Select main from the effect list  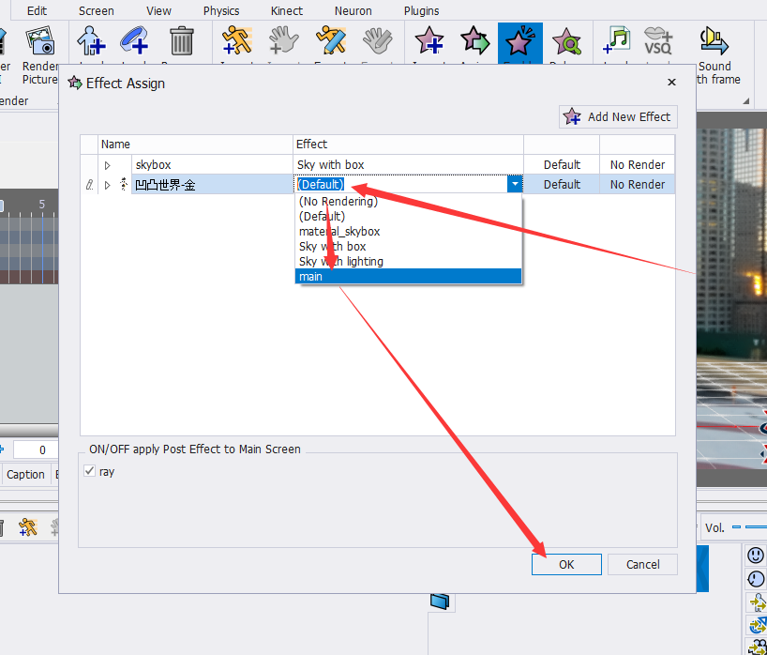pyautogui.click(x=408, y=277)
